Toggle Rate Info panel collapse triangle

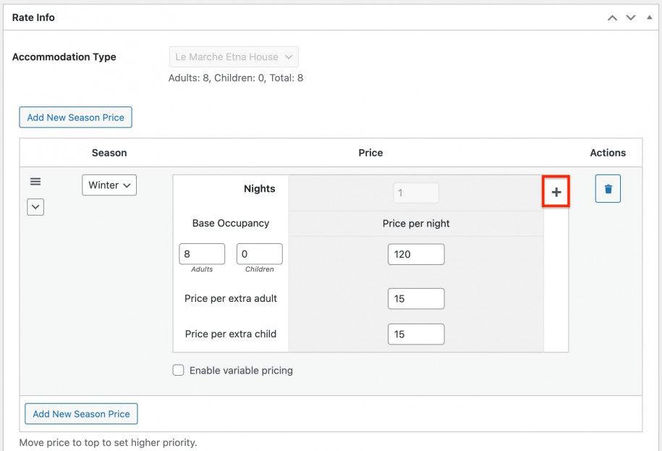(648, 17)
